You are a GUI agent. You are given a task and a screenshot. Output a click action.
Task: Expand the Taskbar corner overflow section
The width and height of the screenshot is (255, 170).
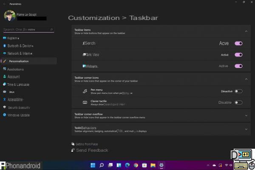(246, 116)
